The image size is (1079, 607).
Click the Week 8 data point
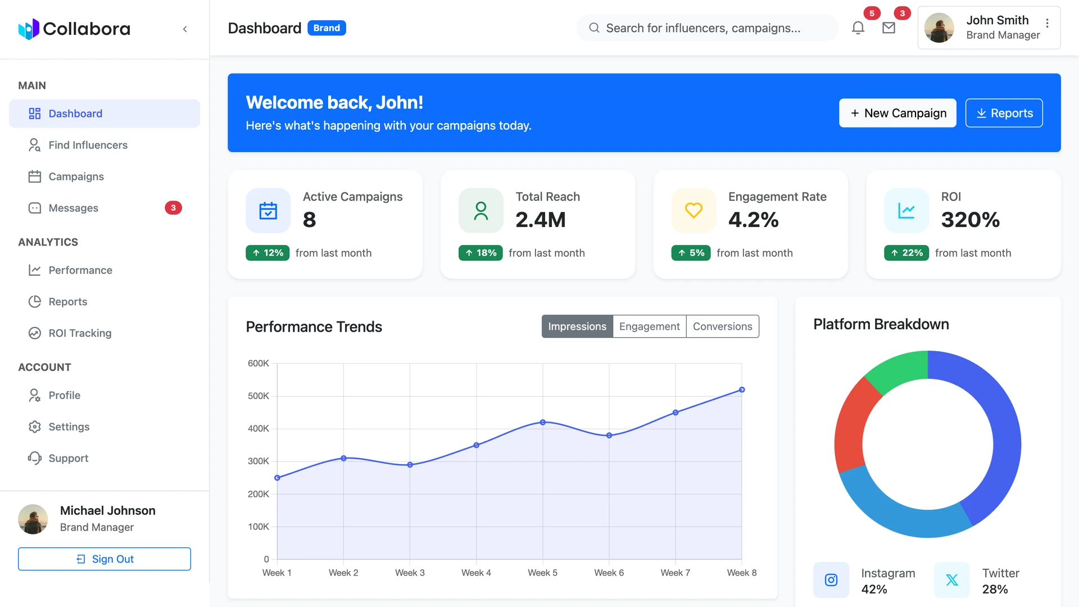click(x=742, y=389)
